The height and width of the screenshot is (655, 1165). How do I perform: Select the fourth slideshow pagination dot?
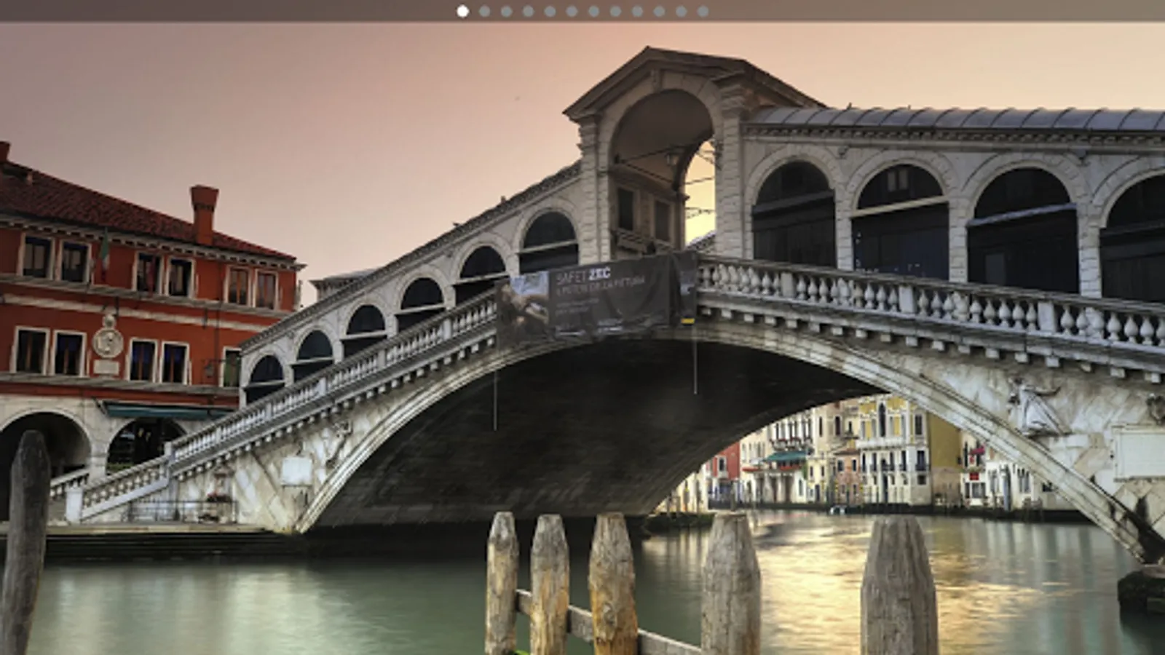[x=528, y=11]
